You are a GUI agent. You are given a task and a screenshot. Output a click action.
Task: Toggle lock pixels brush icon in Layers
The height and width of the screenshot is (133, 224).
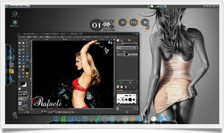click(x=122, y=52)
